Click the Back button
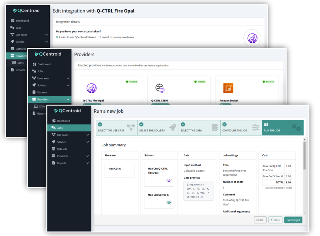320x236 pixels. pos(275,220)
